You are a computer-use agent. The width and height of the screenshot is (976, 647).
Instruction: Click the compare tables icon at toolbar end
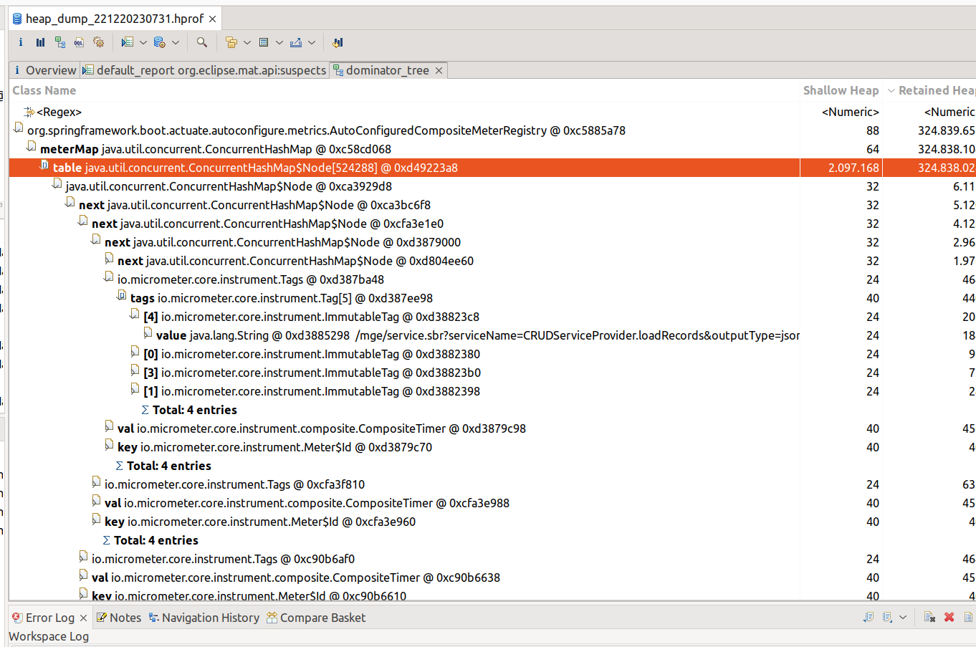[337, 42]
